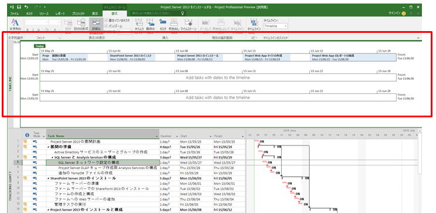The height and width of the screenshot is (213, 436).
Task: Click SharePoint Server 2013 timeline bar
Action: [132, 58]
